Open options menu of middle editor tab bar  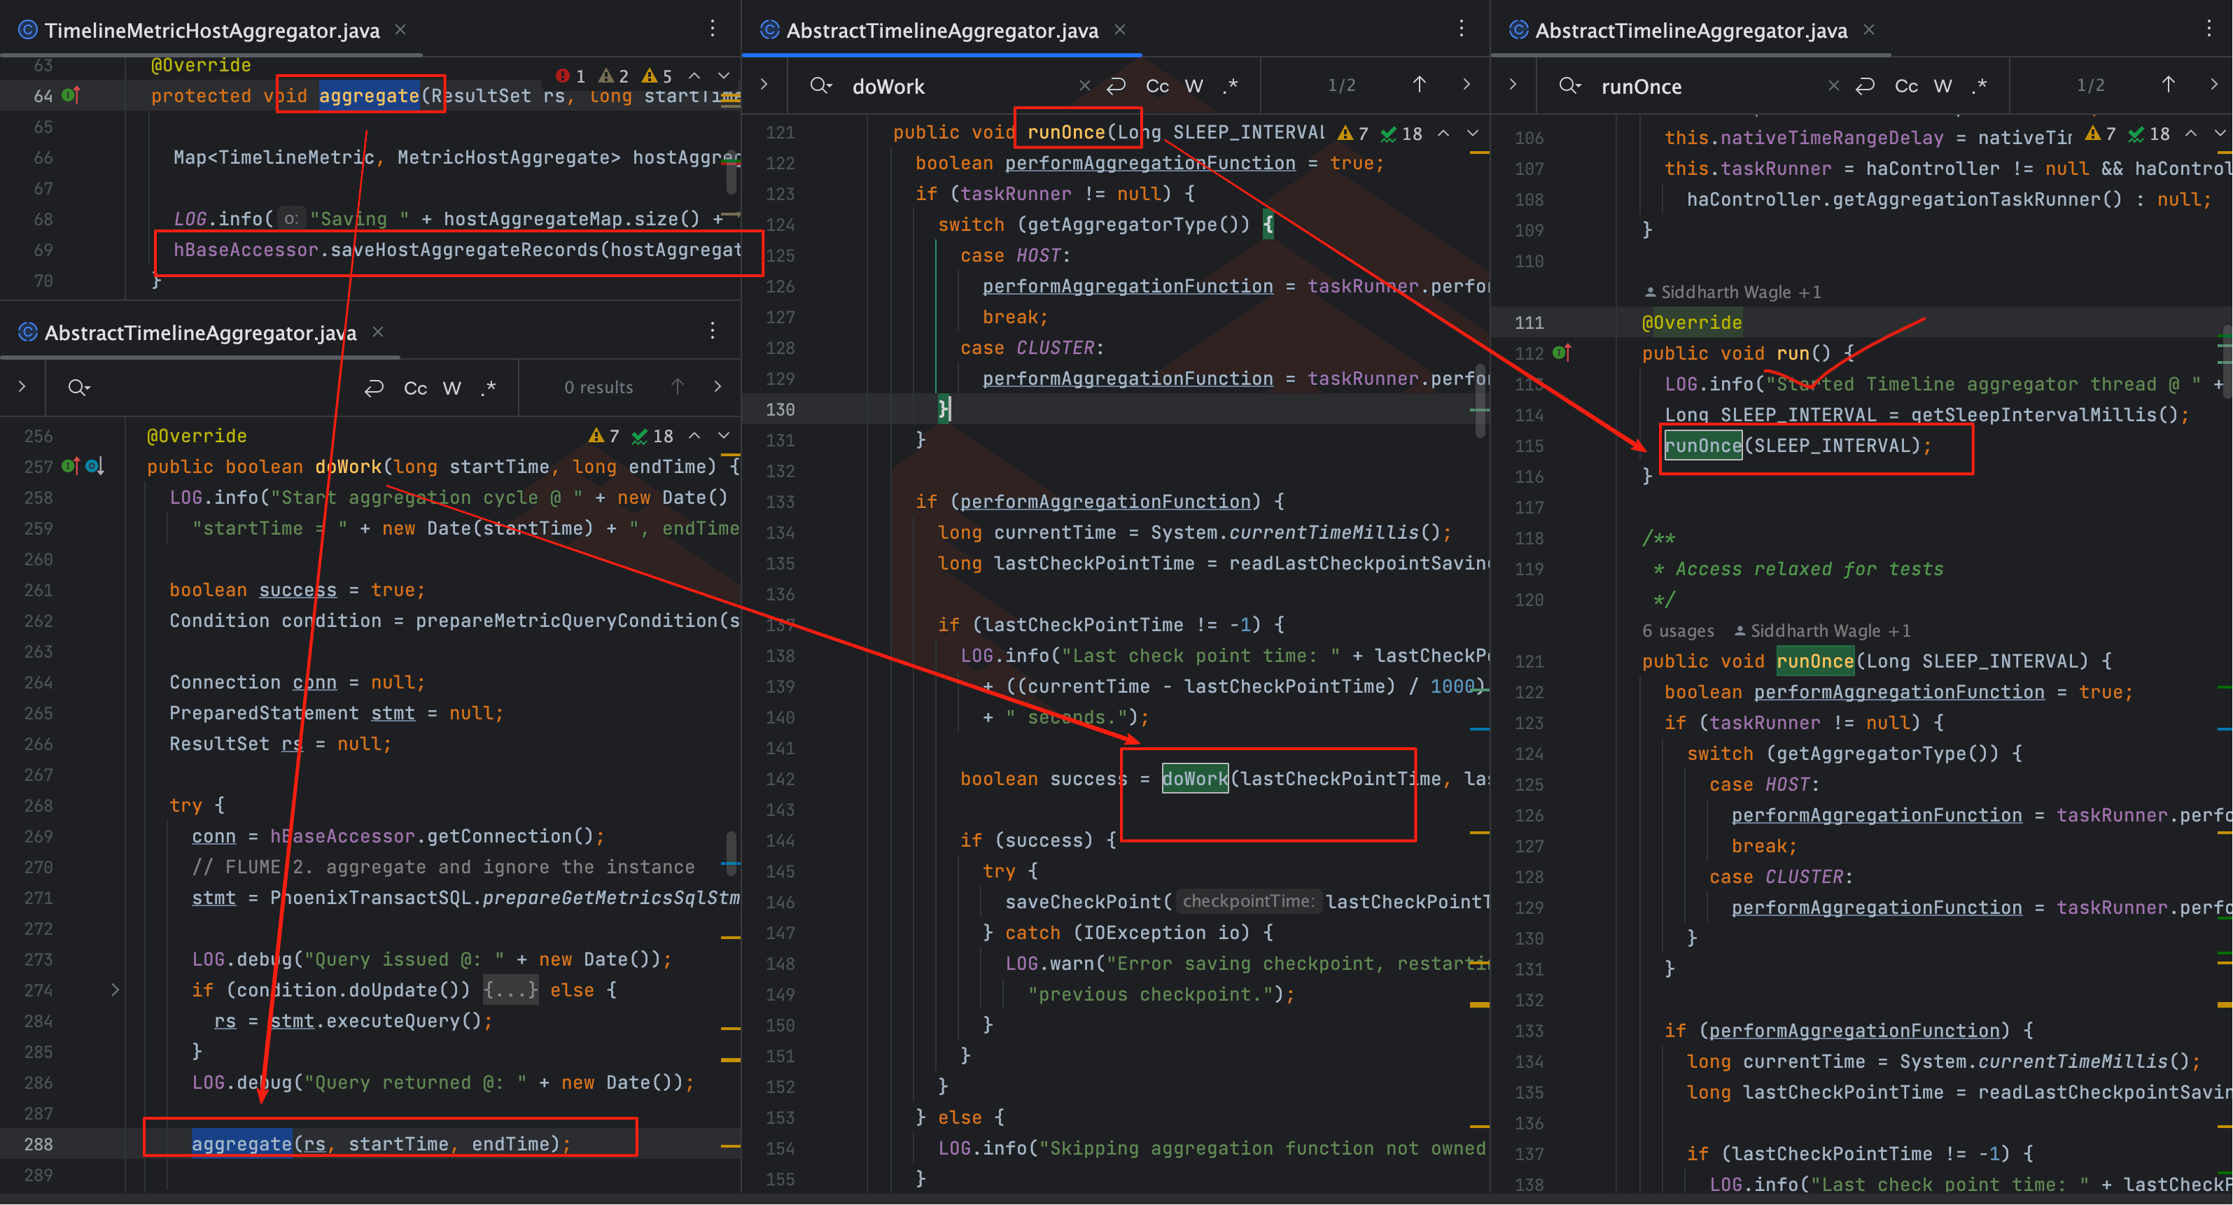1462,29
